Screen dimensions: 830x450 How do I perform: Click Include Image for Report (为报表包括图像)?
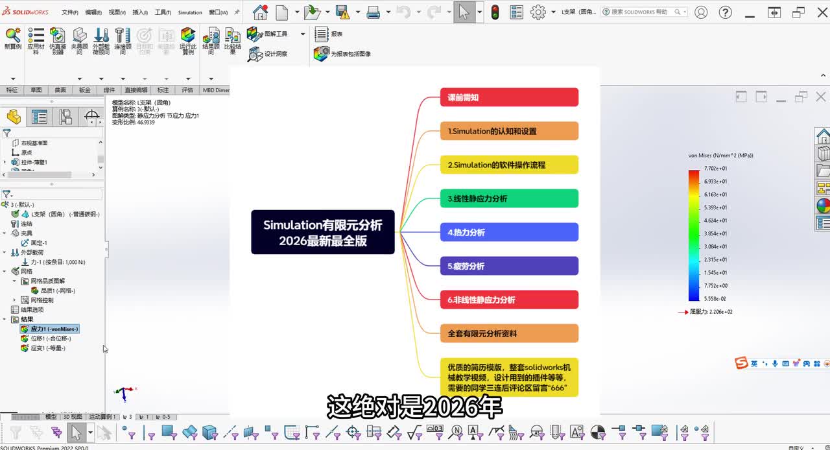[x=342, y=54]
